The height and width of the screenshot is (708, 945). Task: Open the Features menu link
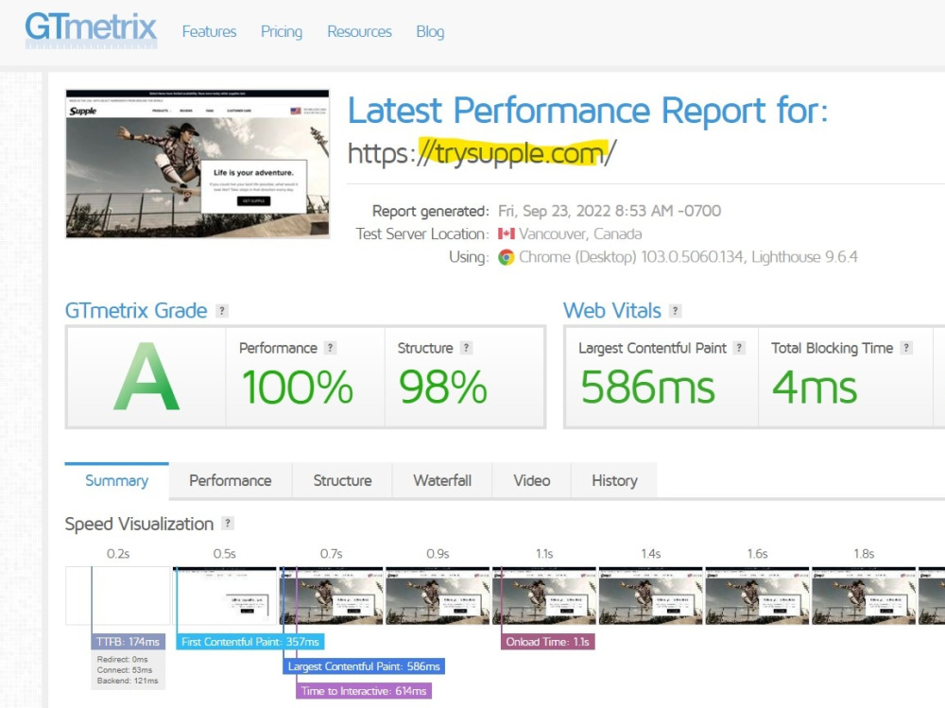pos(209,31)
